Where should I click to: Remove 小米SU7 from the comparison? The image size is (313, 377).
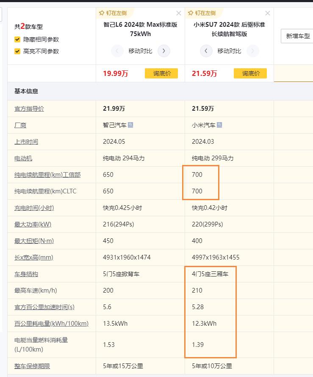point(267,13)
